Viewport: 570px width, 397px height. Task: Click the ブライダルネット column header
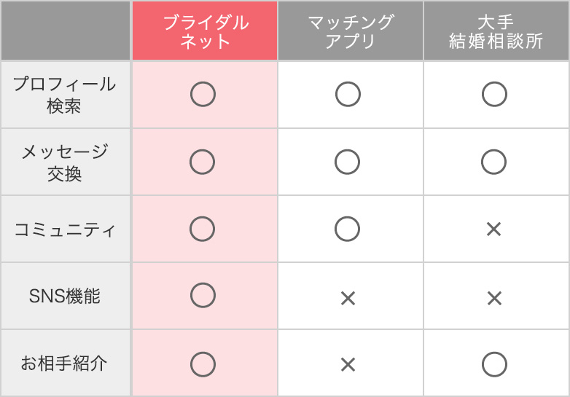point(205,31)
